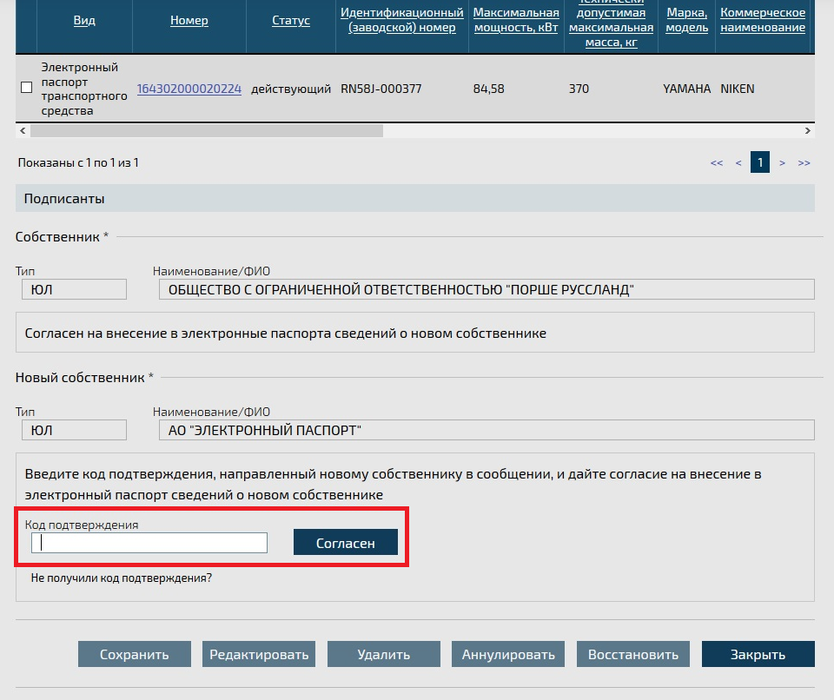Click the RN58J-000377 identification cell
Image resolution: width=834 pixels, height=700 pixels.
tap(381, 89)
